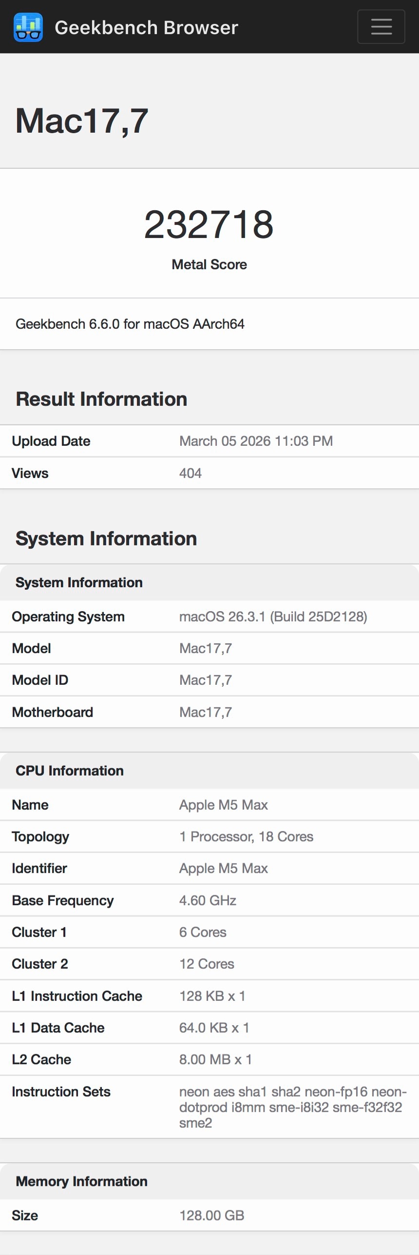Open the hamburger navigation menu
The width and height of the screenshot is (419, 1255).
tap(381, 27)
